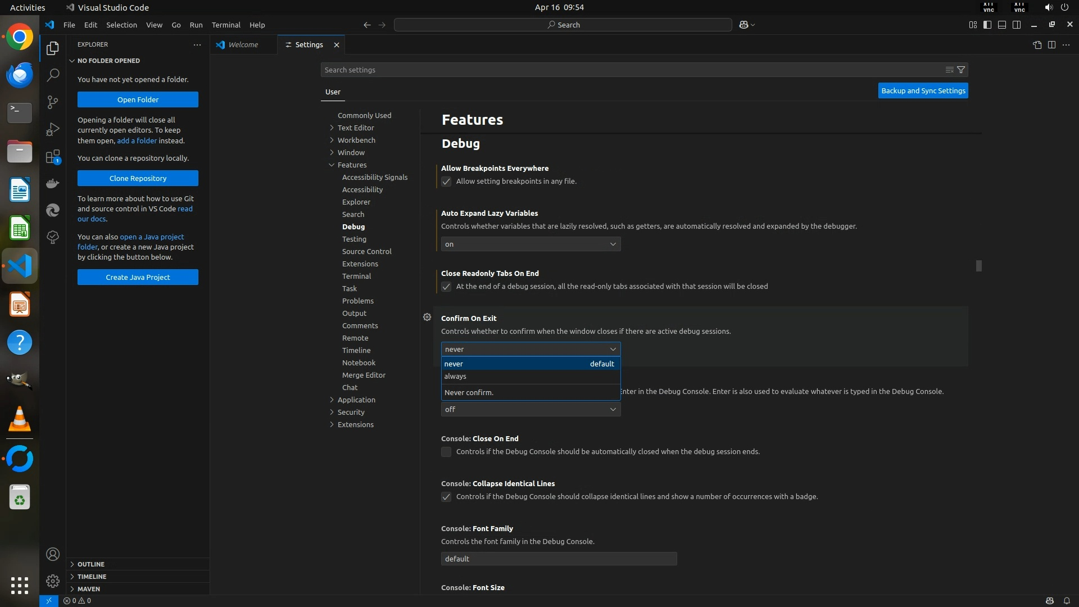Click the Manage gear icon

(x=53, y=581)
